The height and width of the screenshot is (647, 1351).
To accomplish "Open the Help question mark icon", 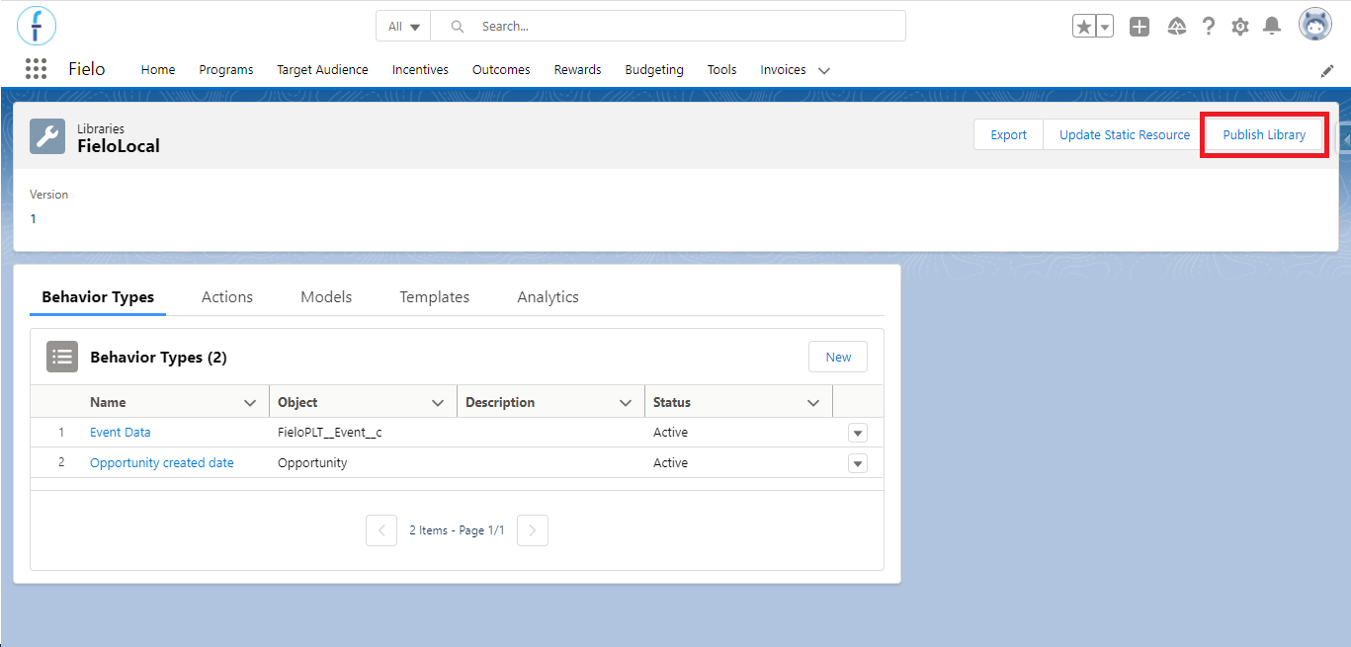I will click(x=1209, y=27).
